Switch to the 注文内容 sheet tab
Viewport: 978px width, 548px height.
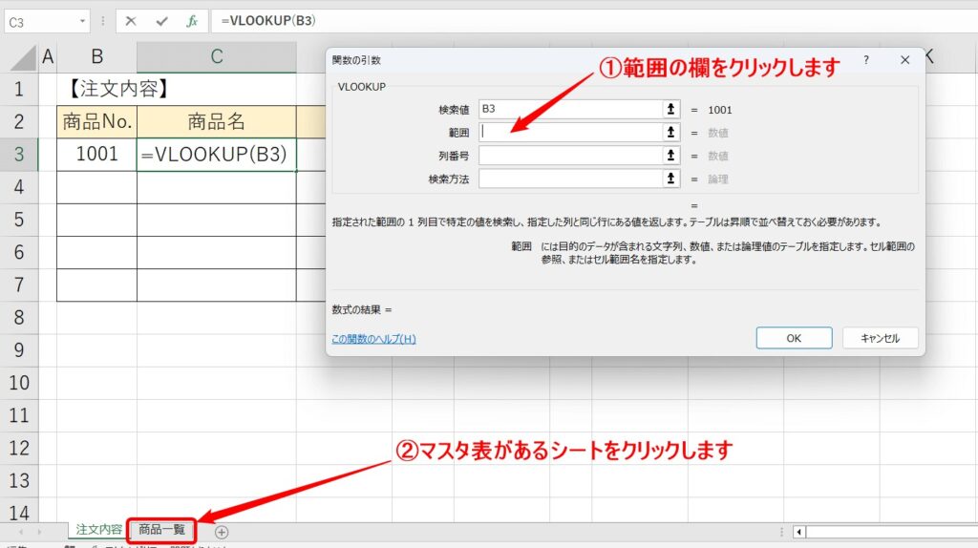point(98,530)
